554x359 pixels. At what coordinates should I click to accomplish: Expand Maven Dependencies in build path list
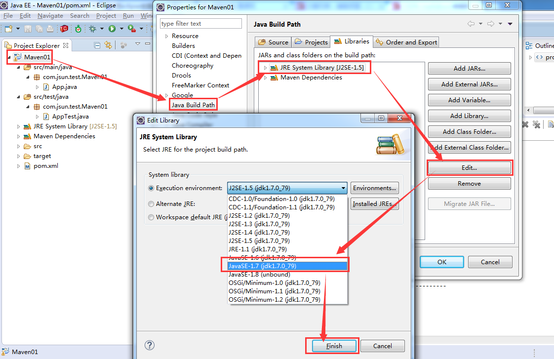pyautogui.click(x=265, y=78)
